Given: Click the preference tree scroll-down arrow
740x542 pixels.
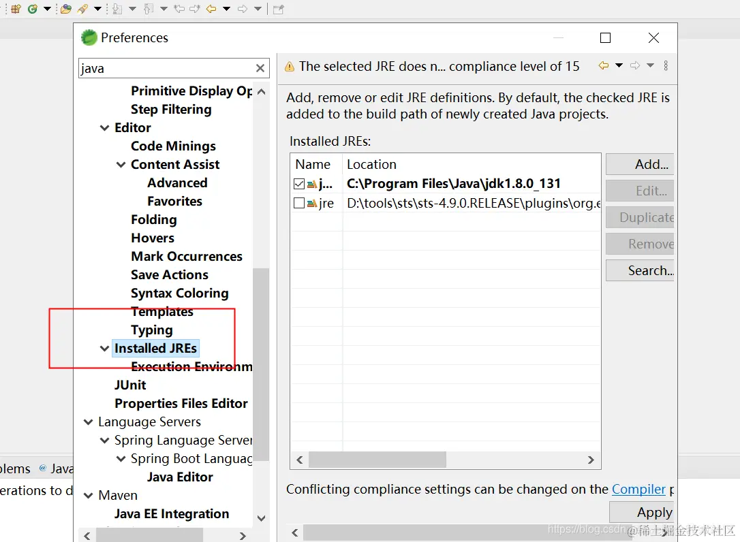Looking at the screenshot, I should pos(261,518).
